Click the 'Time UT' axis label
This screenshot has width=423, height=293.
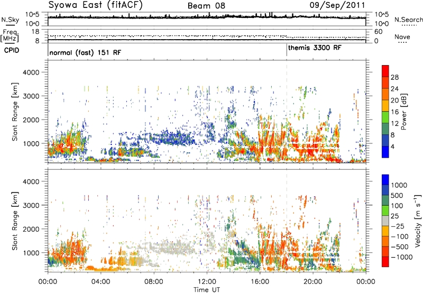tap(207, 289)
